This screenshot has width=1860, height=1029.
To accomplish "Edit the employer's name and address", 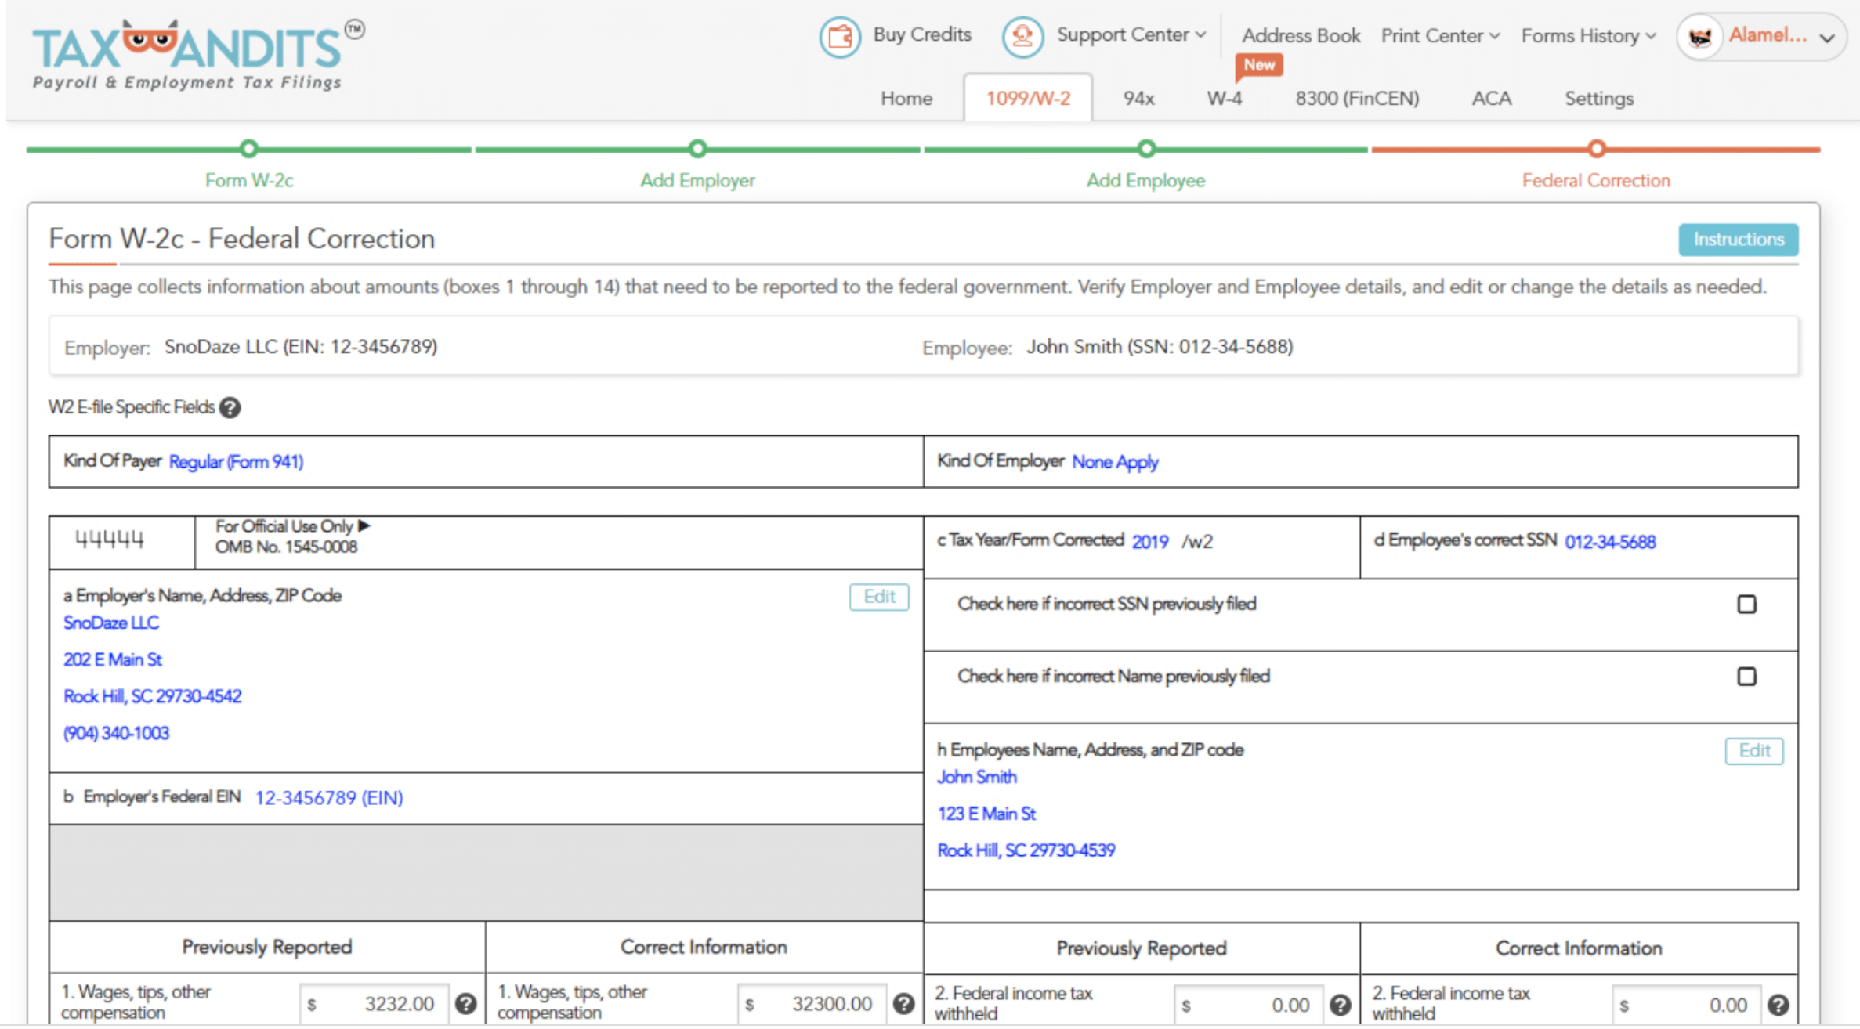I will point(878,597).
